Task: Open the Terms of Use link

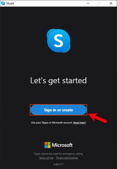Action: 46,158
